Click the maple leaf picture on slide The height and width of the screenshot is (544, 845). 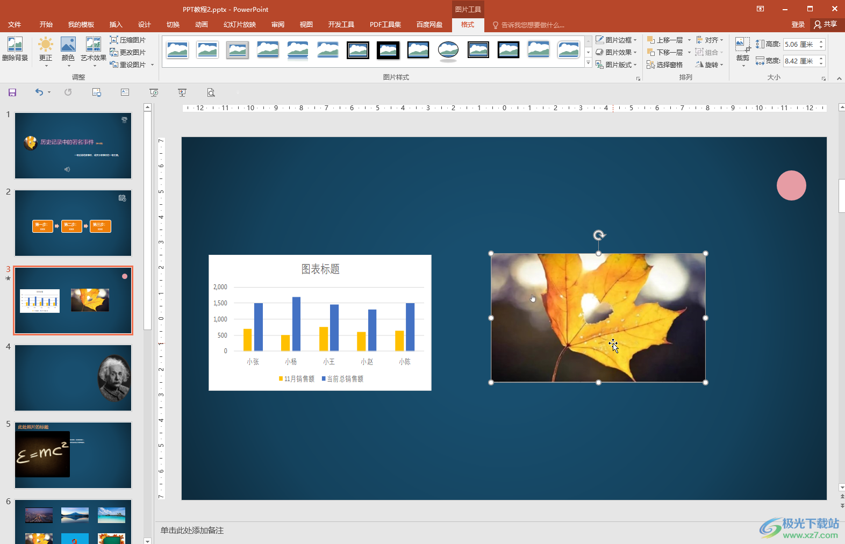point(598,318)
